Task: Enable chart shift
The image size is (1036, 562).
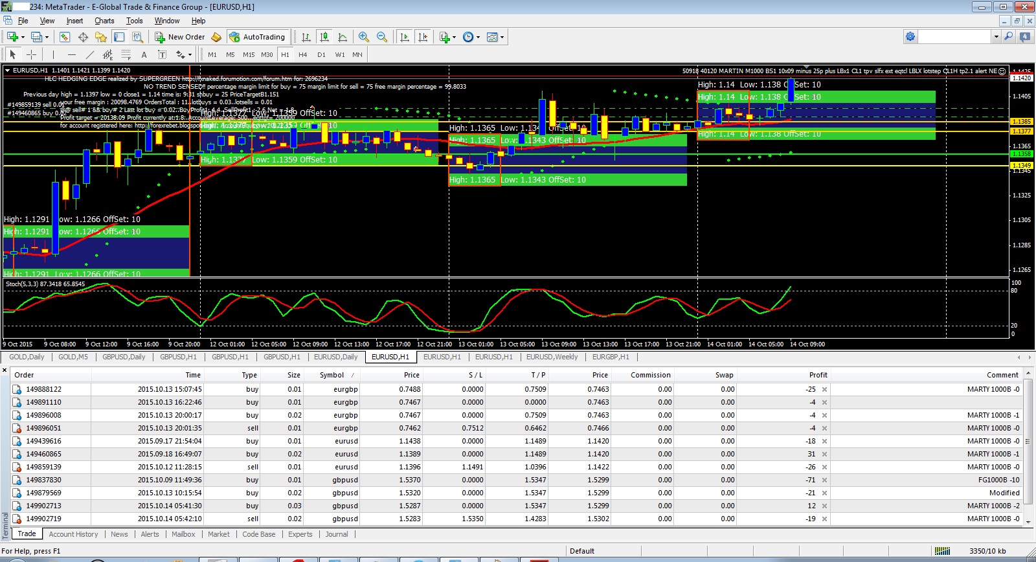Action: point(423,37)
